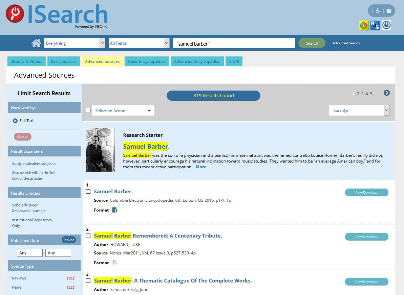Click the yellow-green circular badge icon
Screen dimensions: 404x295
pos(364,25)
